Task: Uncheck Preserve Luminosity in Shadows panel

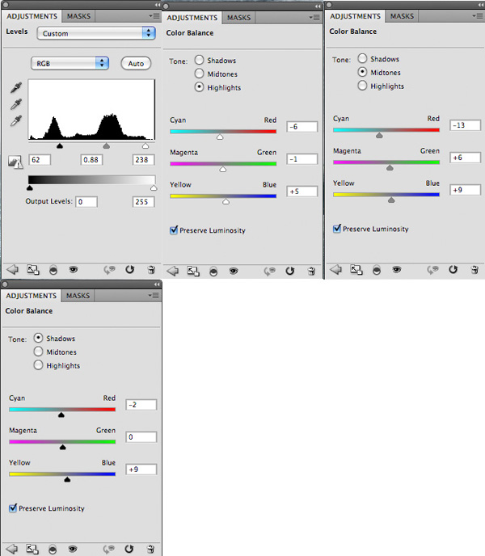Action: (x=13, y=508)
